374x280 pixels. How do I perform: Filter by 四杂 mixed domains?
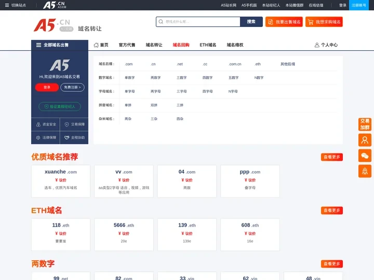click(180, 119)
